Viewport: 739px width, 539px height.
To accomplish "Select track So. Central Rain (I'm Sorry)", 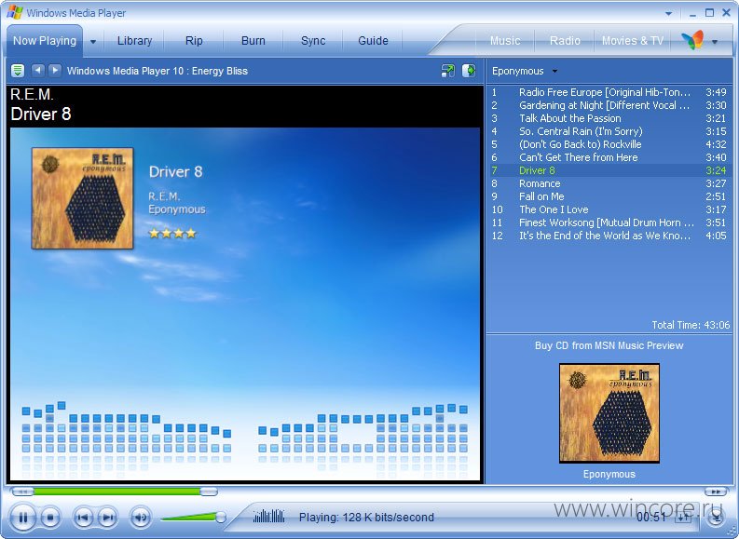I will 609,131.
